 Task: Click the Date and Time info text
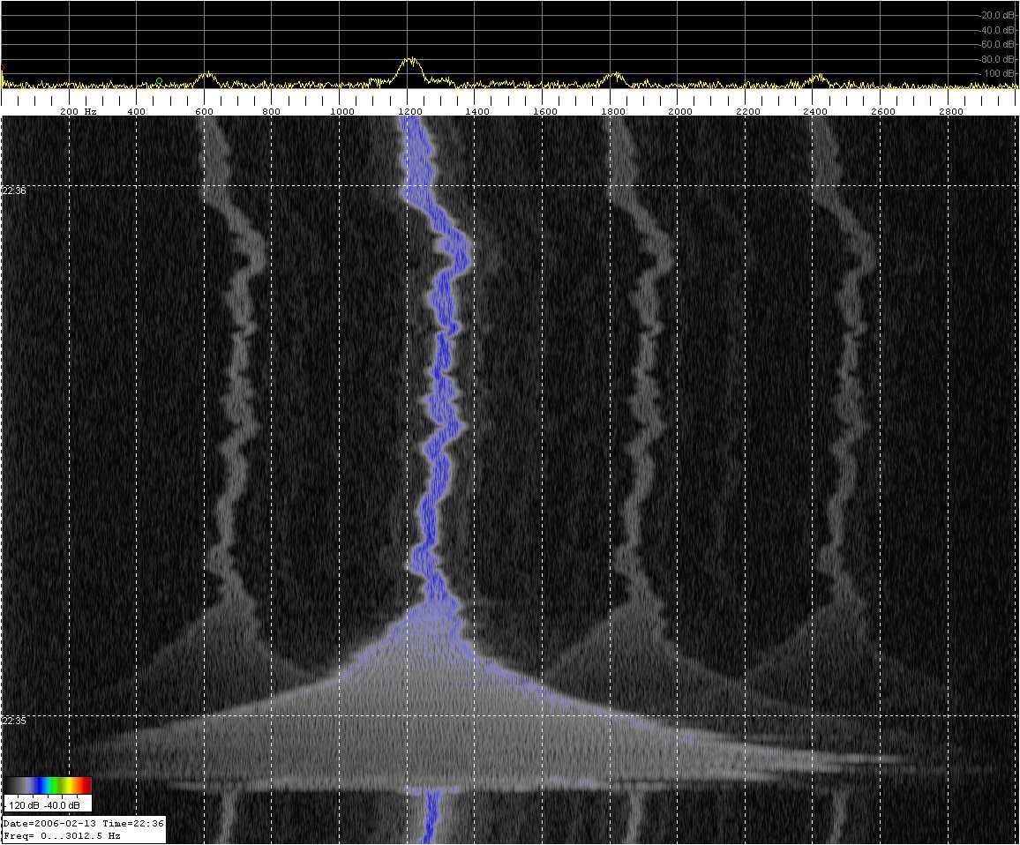pyautogui.click(x=84, y=823)
